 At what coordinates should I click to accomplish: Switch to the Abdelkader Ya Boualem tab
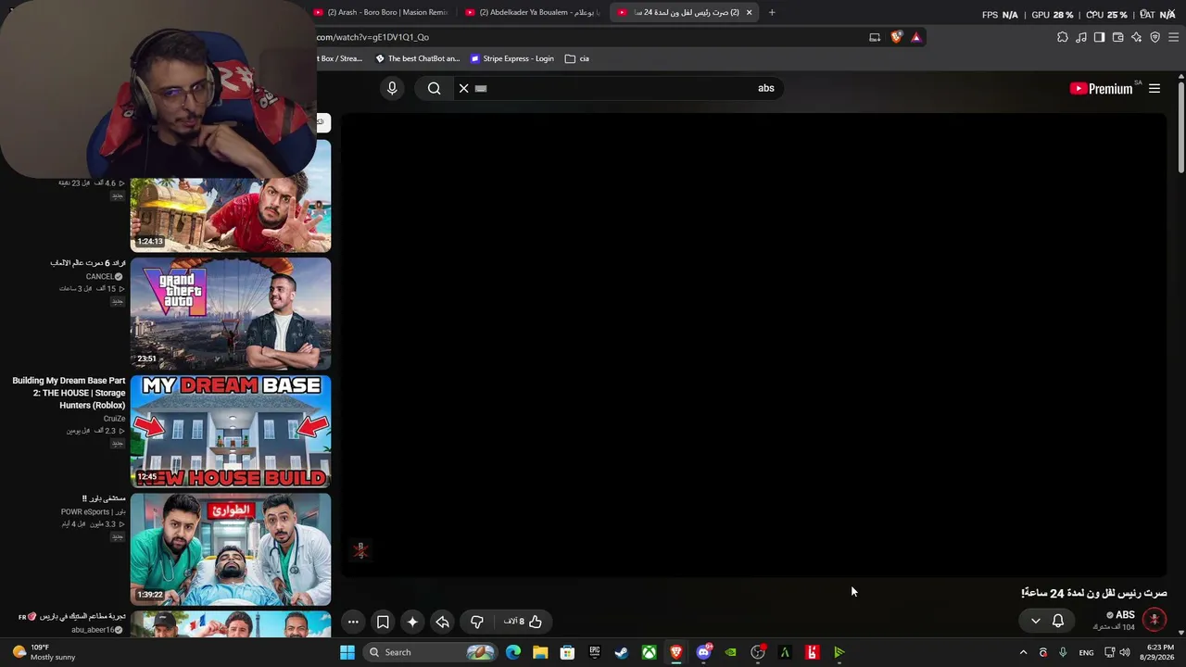pos(533,12)
